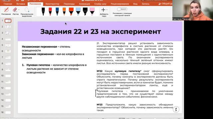Select slide 12 thumbnail
Screen dimensions: 213x119
[x=8, y=88]
